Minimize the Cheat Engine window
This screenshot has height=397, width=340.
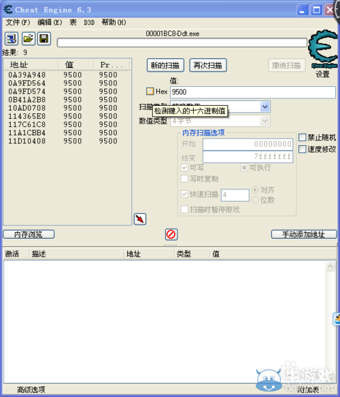303,10
